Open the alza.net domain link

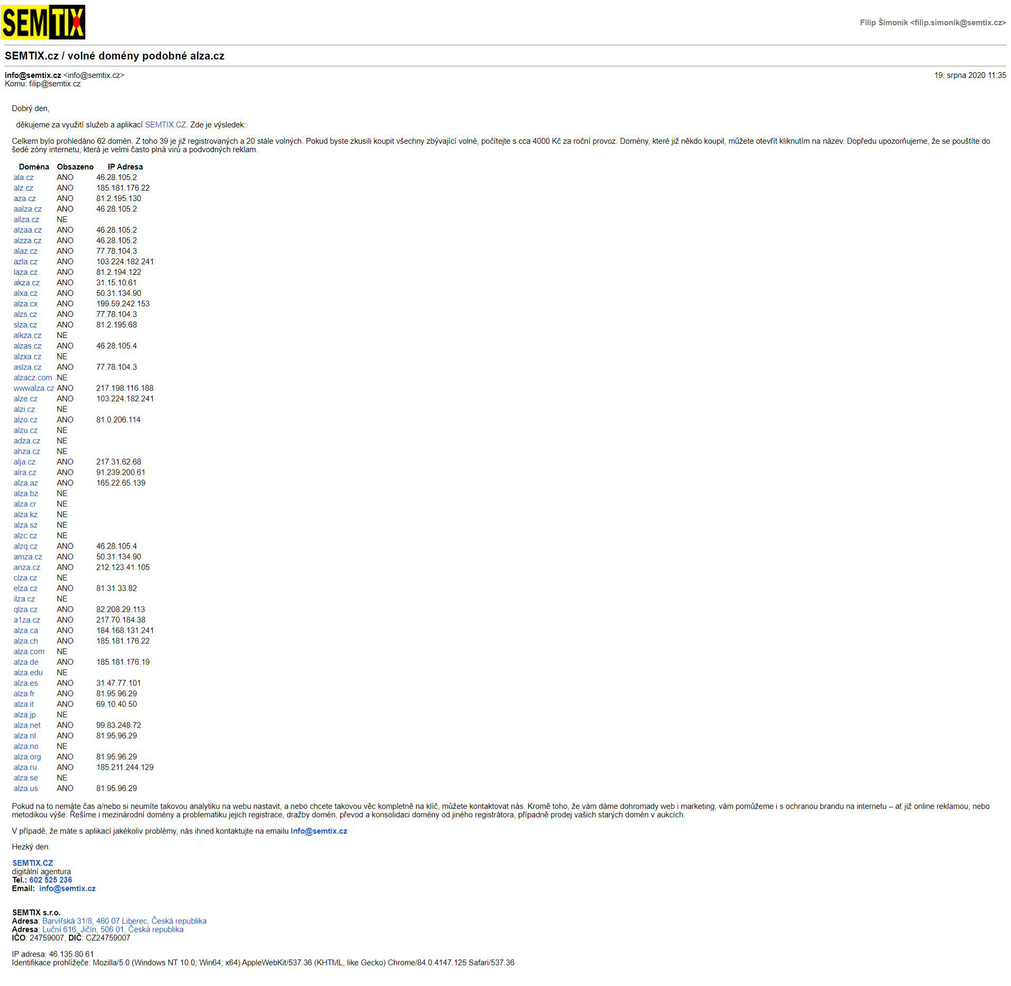tap(27, 725)
